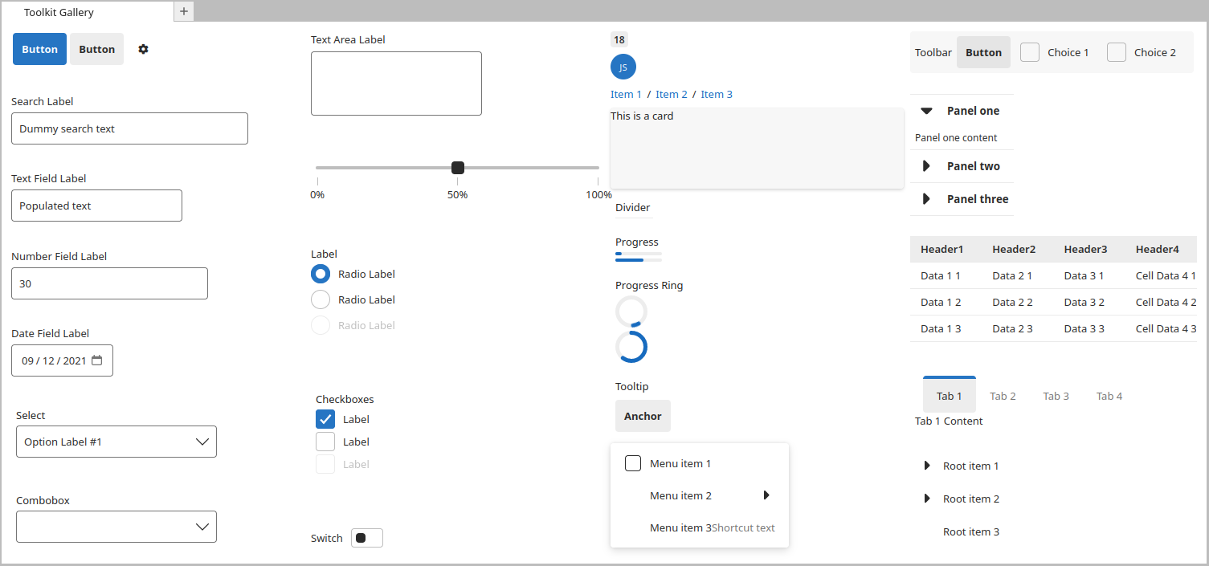Choose Menu item 3 with shortcut text
This screenshot has width=1209, height=566.
[700, 527]
